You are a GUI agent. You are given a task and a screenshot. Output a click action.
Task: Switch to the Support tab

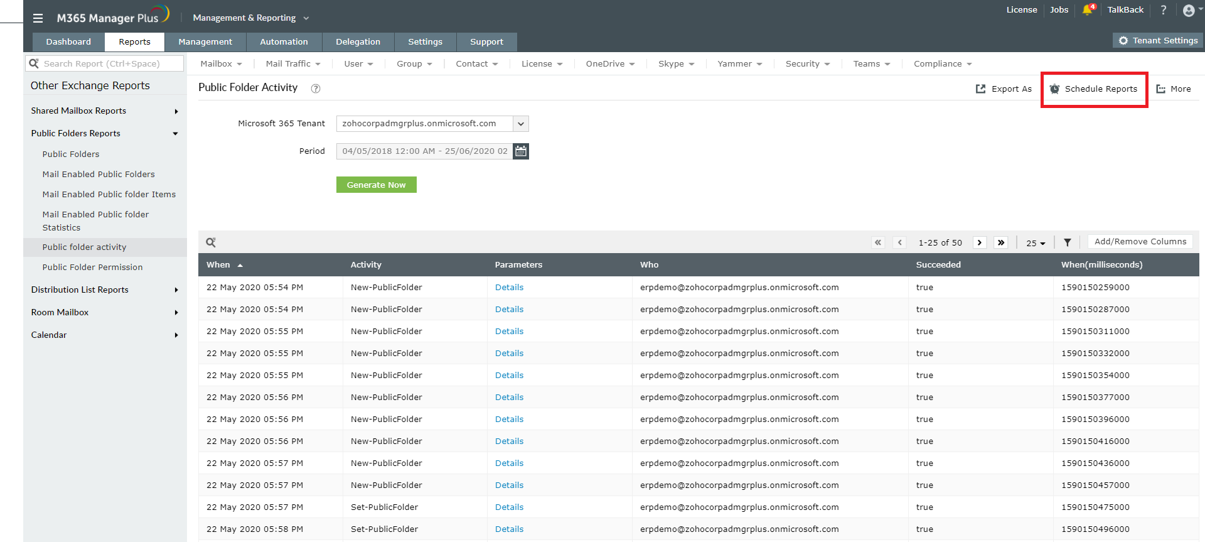pyautogui.click(x=486, y=42)
